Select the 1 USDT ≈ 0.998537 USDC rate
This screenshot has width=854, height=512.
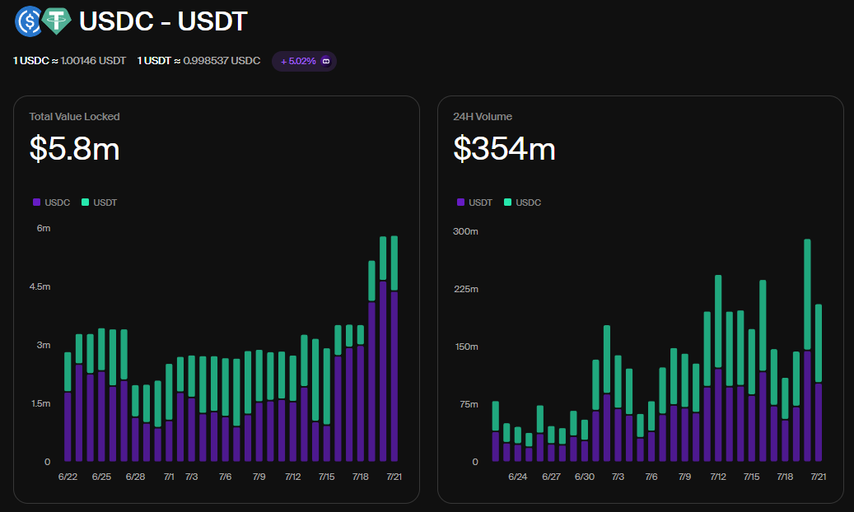(198, 60)
